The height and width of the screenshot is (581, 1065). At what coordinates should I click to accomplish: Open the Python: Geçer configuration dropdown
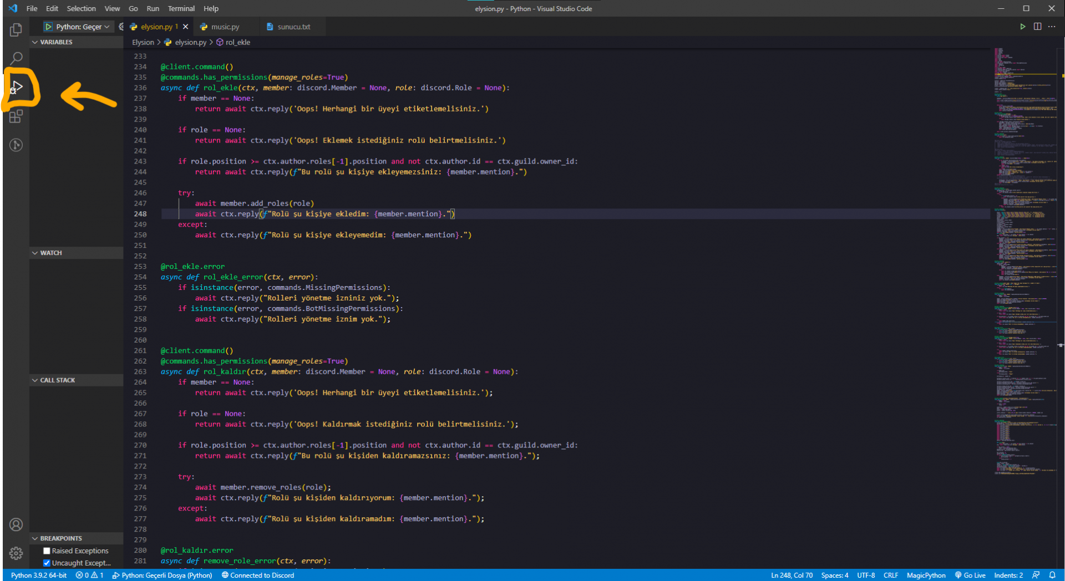[x=83, y=27]
